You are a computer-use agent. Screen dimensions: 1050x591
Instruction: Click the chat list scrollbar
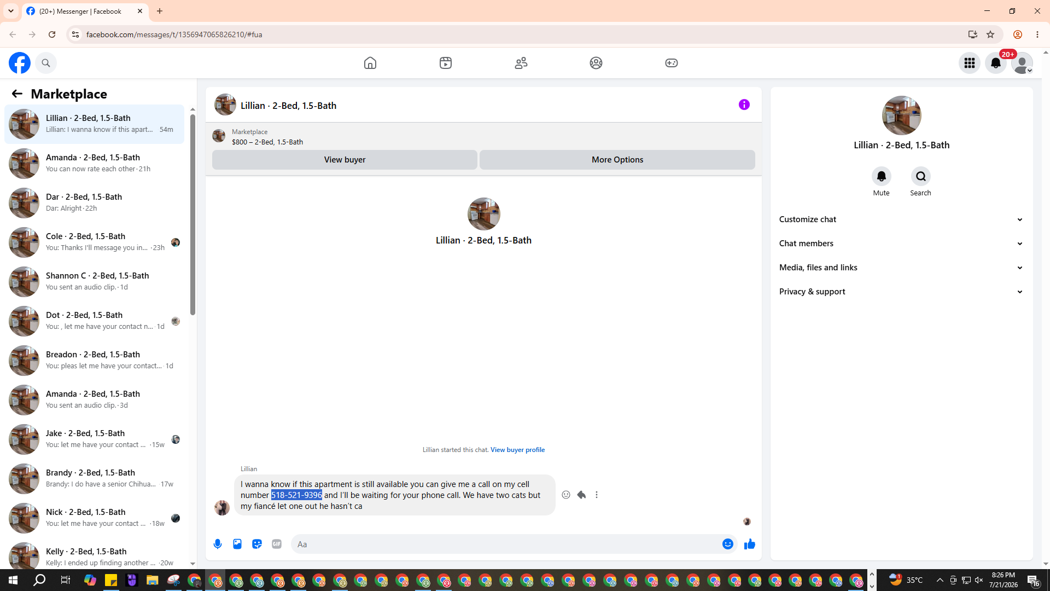(x=192, y=215)
